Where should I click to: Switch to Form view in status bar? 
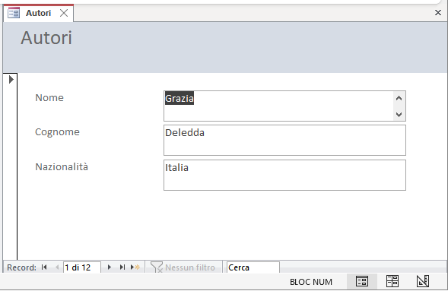pos(362,281)
